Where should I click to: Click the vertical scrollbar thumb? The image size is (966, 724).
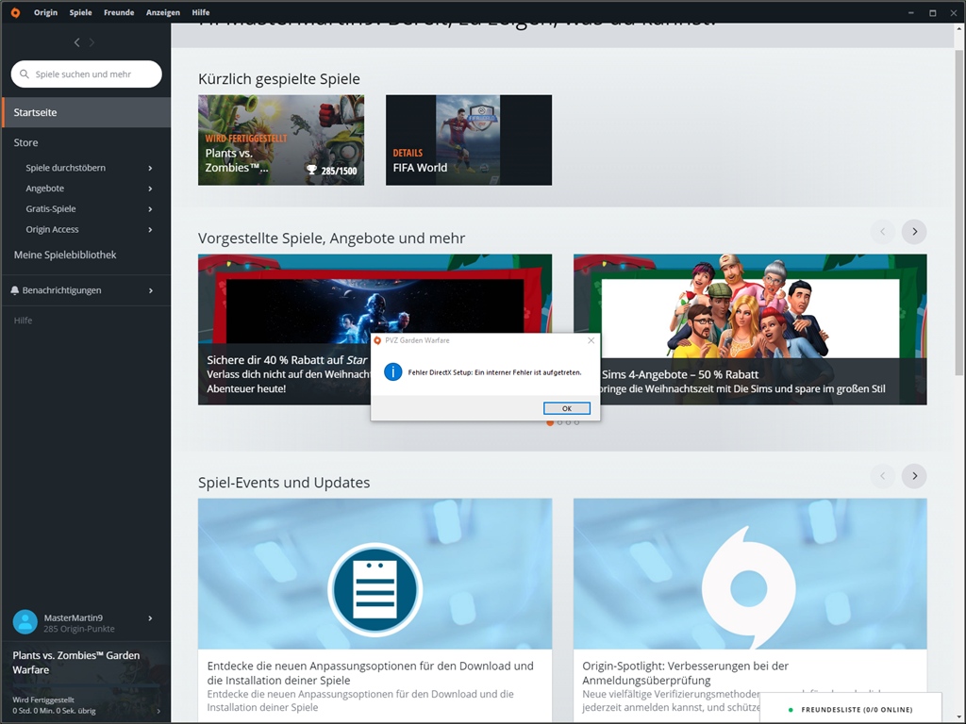coord(959,212)
